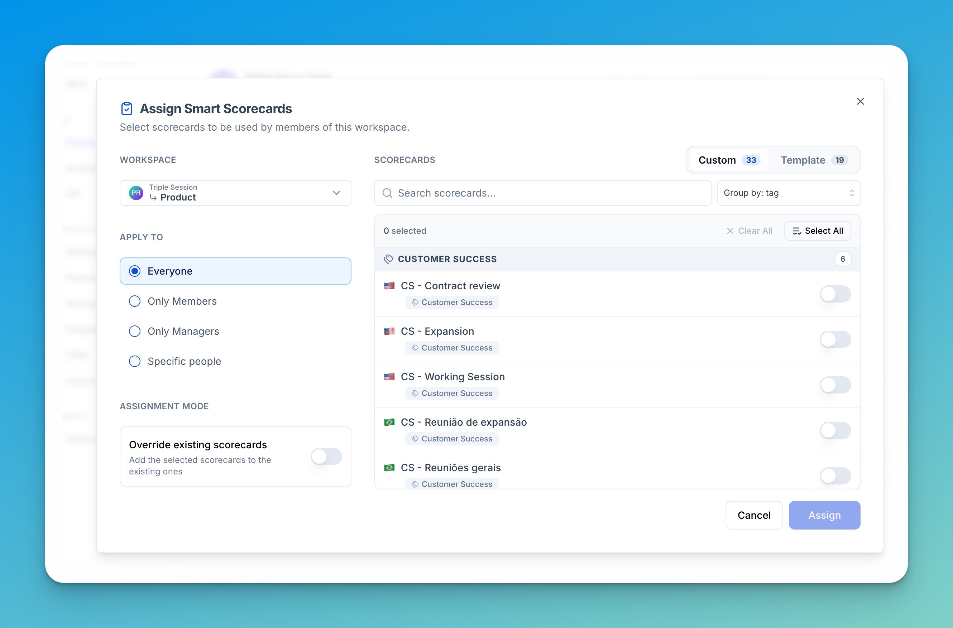Click the 19 count badge on Template tab
Image resolution: width=953 pixels, height=628 pixels.
839,160
